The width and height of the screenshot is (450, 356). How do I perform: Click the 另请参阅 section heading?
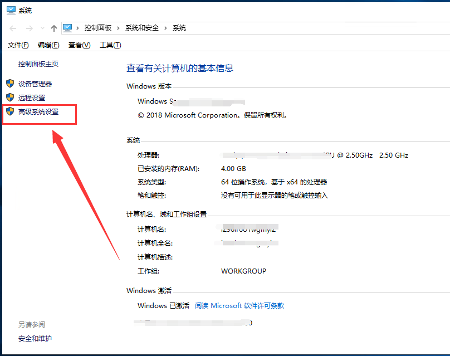pyautogui.click(x=32, y=325)
